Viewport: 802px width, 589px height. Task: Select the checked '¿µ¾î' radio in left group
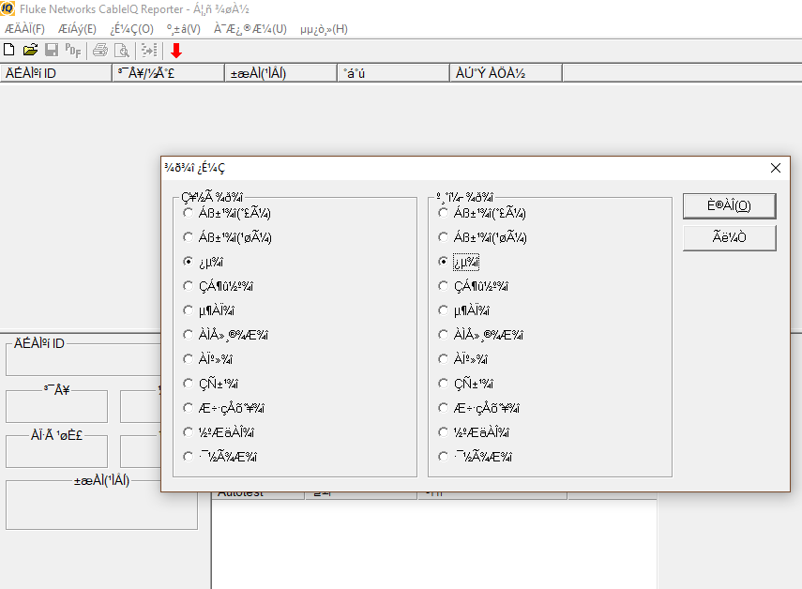click(x=203, y=262)
